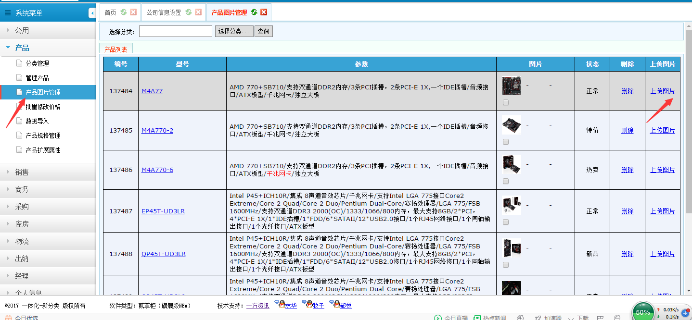Open 数据导入 in the sidebar
This screenshot has width=692, height=320.
pos(37,121)
